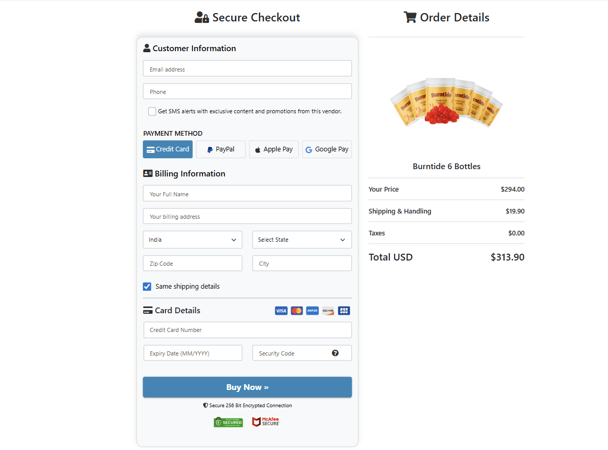Choose Google Pay payment method
Viewport: 608px width, 450px height.
click(x=327, y=149)
